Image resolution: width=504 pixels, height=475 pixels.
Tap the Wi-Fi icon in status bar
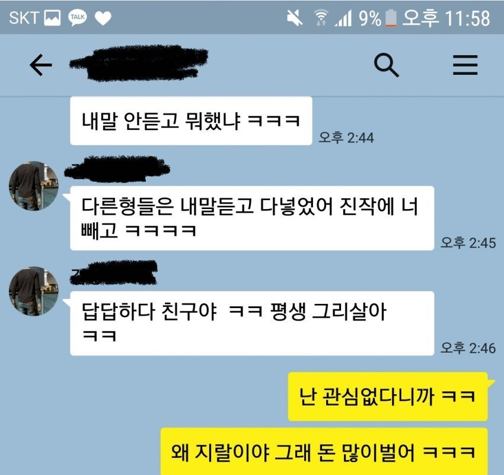tap(321, 18)
